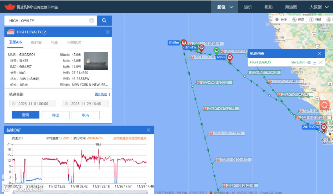Image resolution: width=333 pixels, height=194 pixels.
Task: Click track label 2023-11-01 07:29:06
Action: tap(314, 118)
